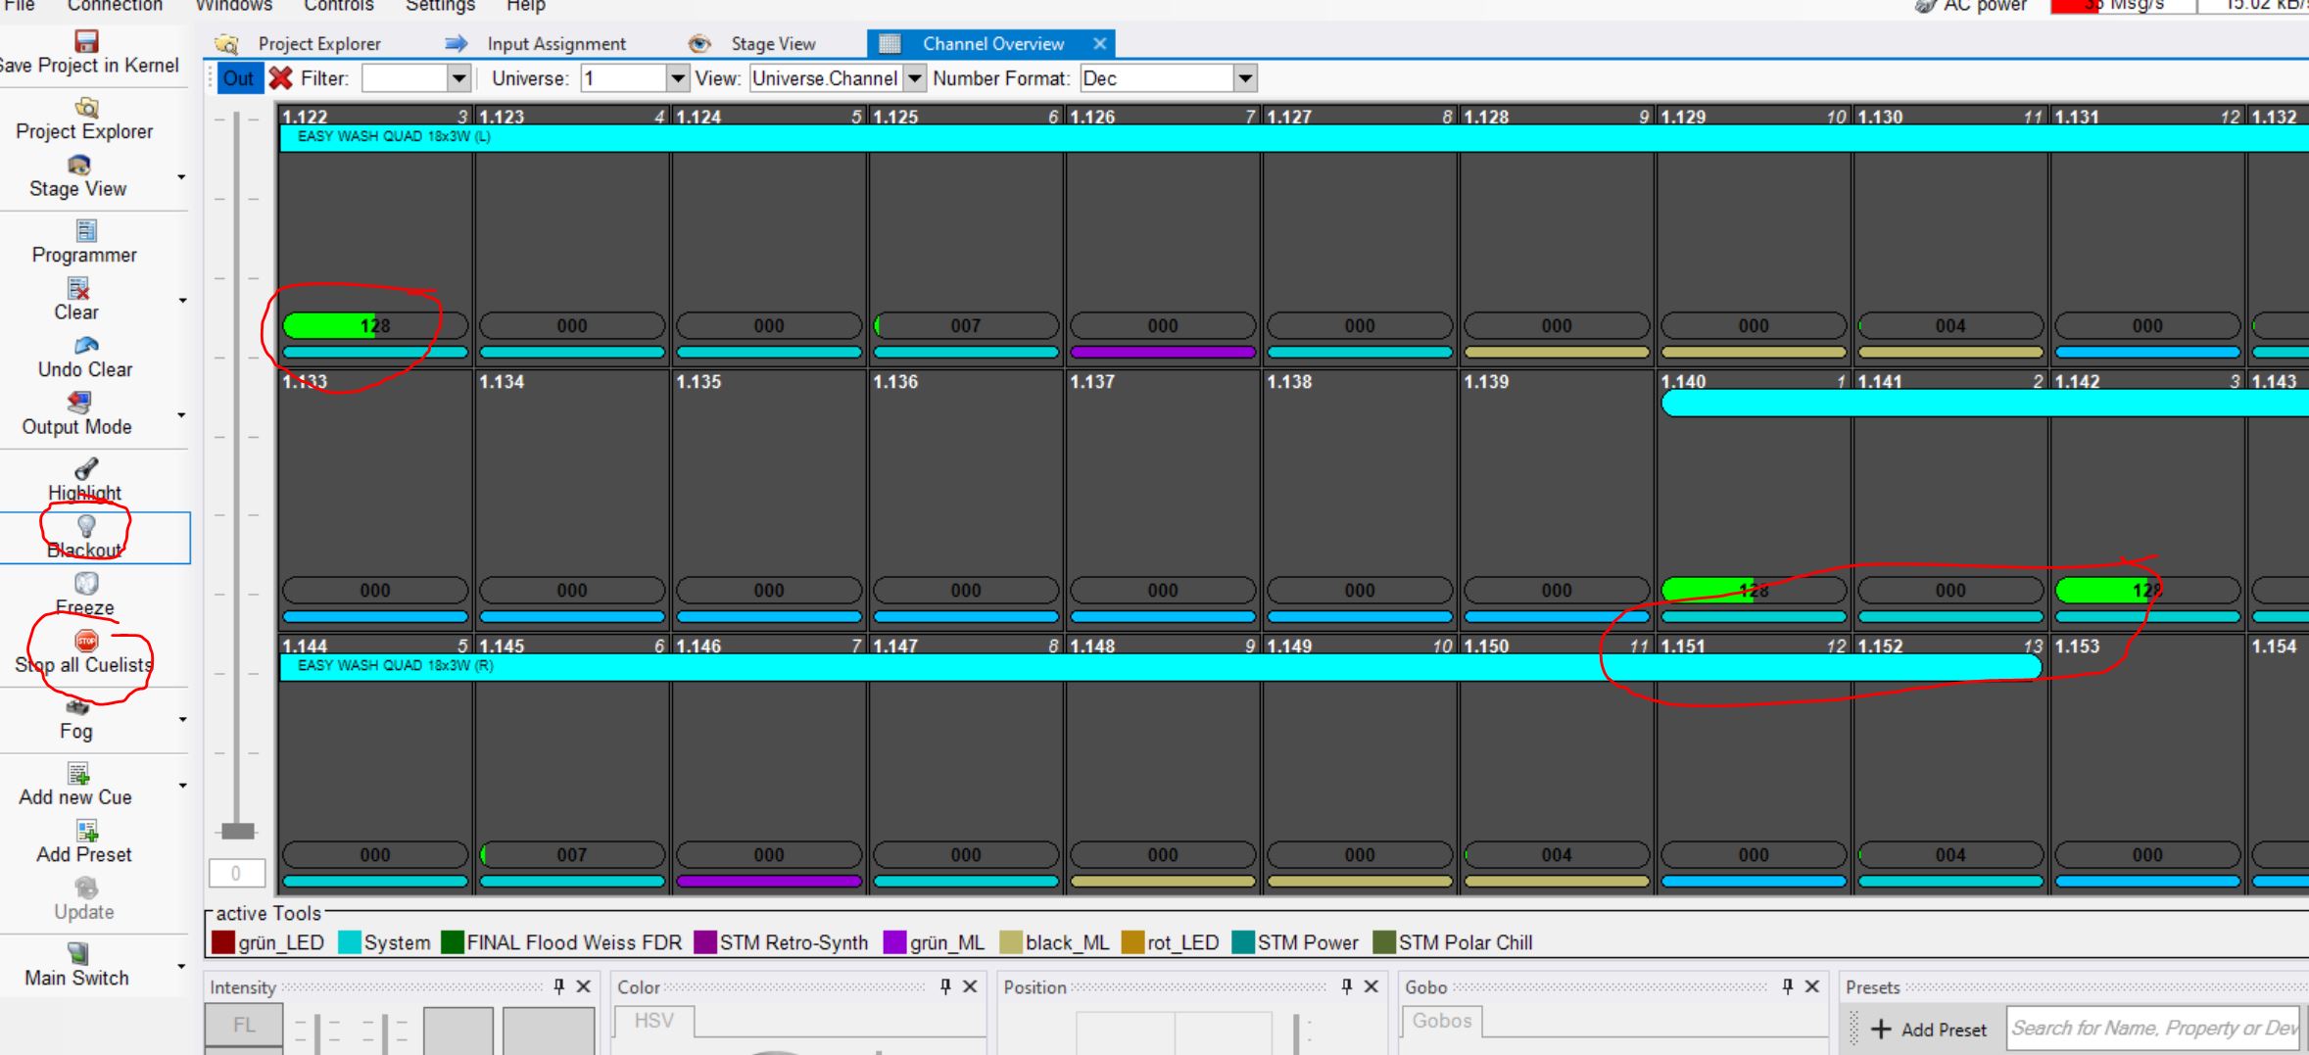Switch to the Input Assignment tab
Screen dimensions: 2309x1055
point(555,44)
